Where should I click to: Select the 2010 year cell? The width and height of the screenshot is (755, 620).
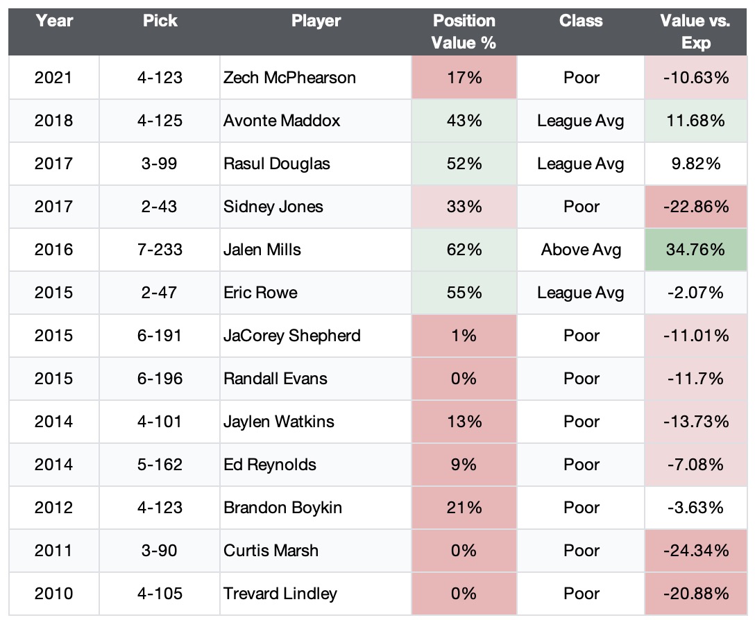coord(54,594)
